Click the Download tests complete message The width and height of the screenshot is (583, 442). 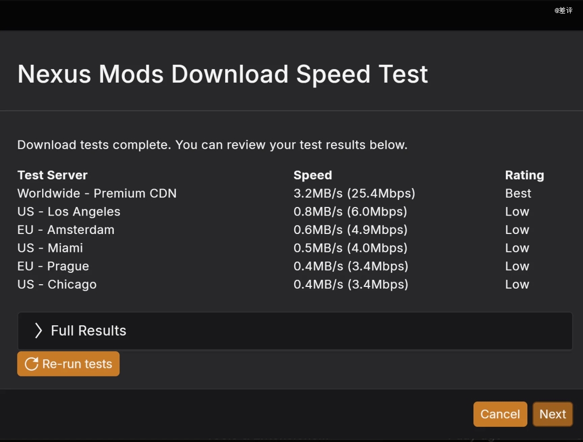(x=212, y=145)
